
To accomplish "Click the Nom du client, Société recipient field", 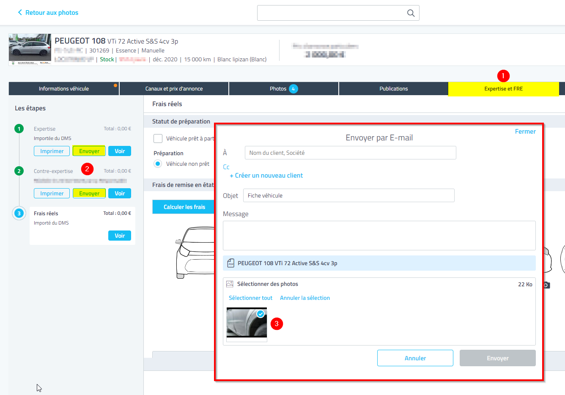I will click(x=351, y=153).
